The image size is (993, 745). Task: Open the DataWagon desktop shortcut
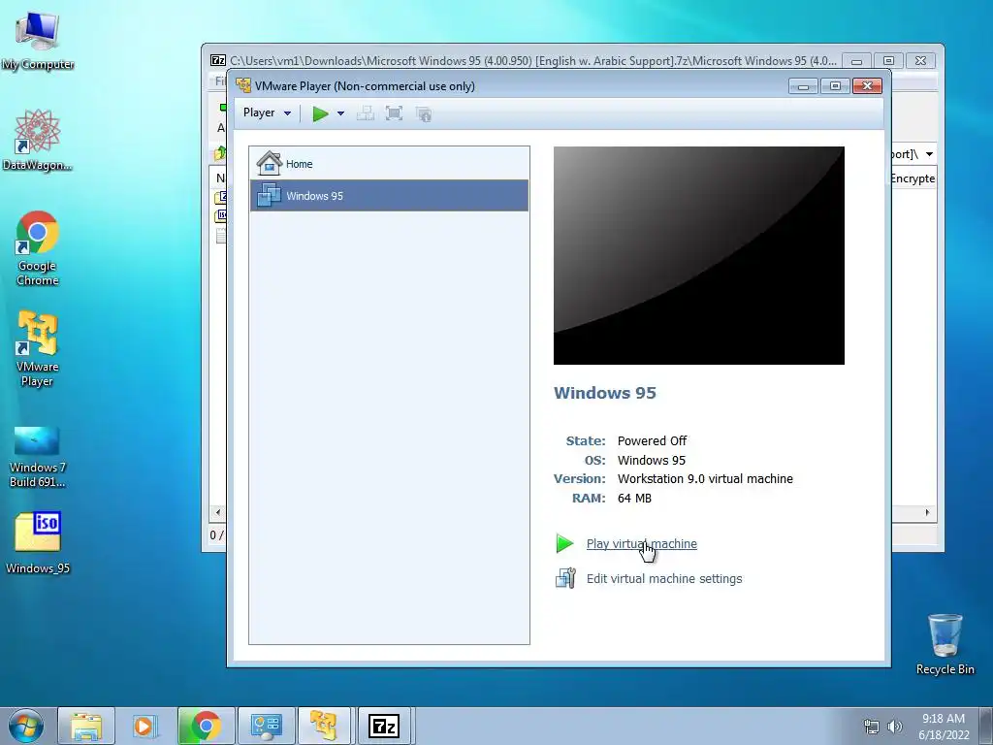[x=38, y=140]
